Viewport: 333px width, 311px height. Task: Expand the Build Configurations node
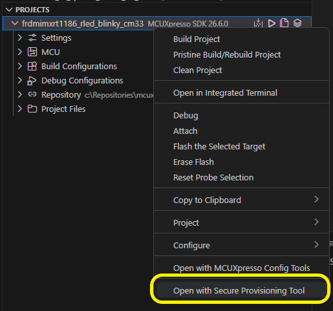point(20,66)
